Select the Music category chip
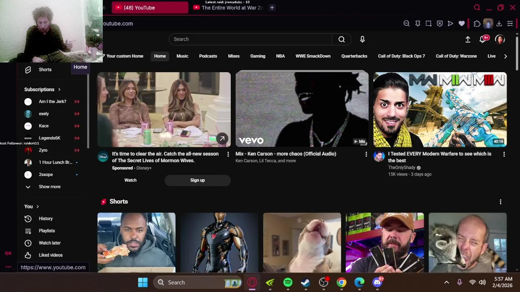 [x=182, y=56]
